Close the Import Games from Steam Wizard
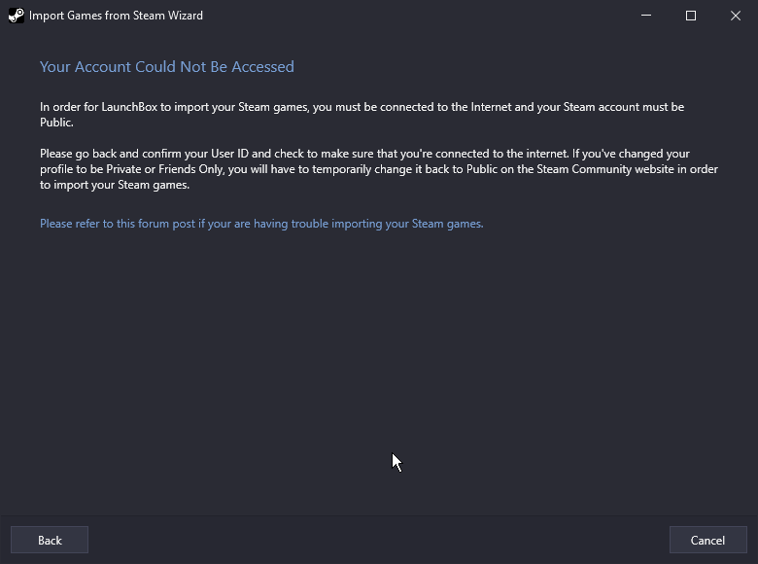 (736, 16)
